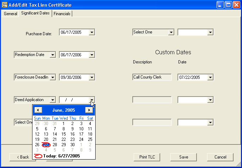Switch to the General tab
The width and height of the screenshot is (242, 168).
(10, 14)
